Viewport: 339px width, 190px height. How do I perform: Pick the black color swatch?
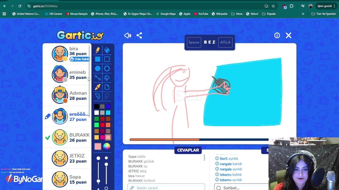click(x=96, y=107)
